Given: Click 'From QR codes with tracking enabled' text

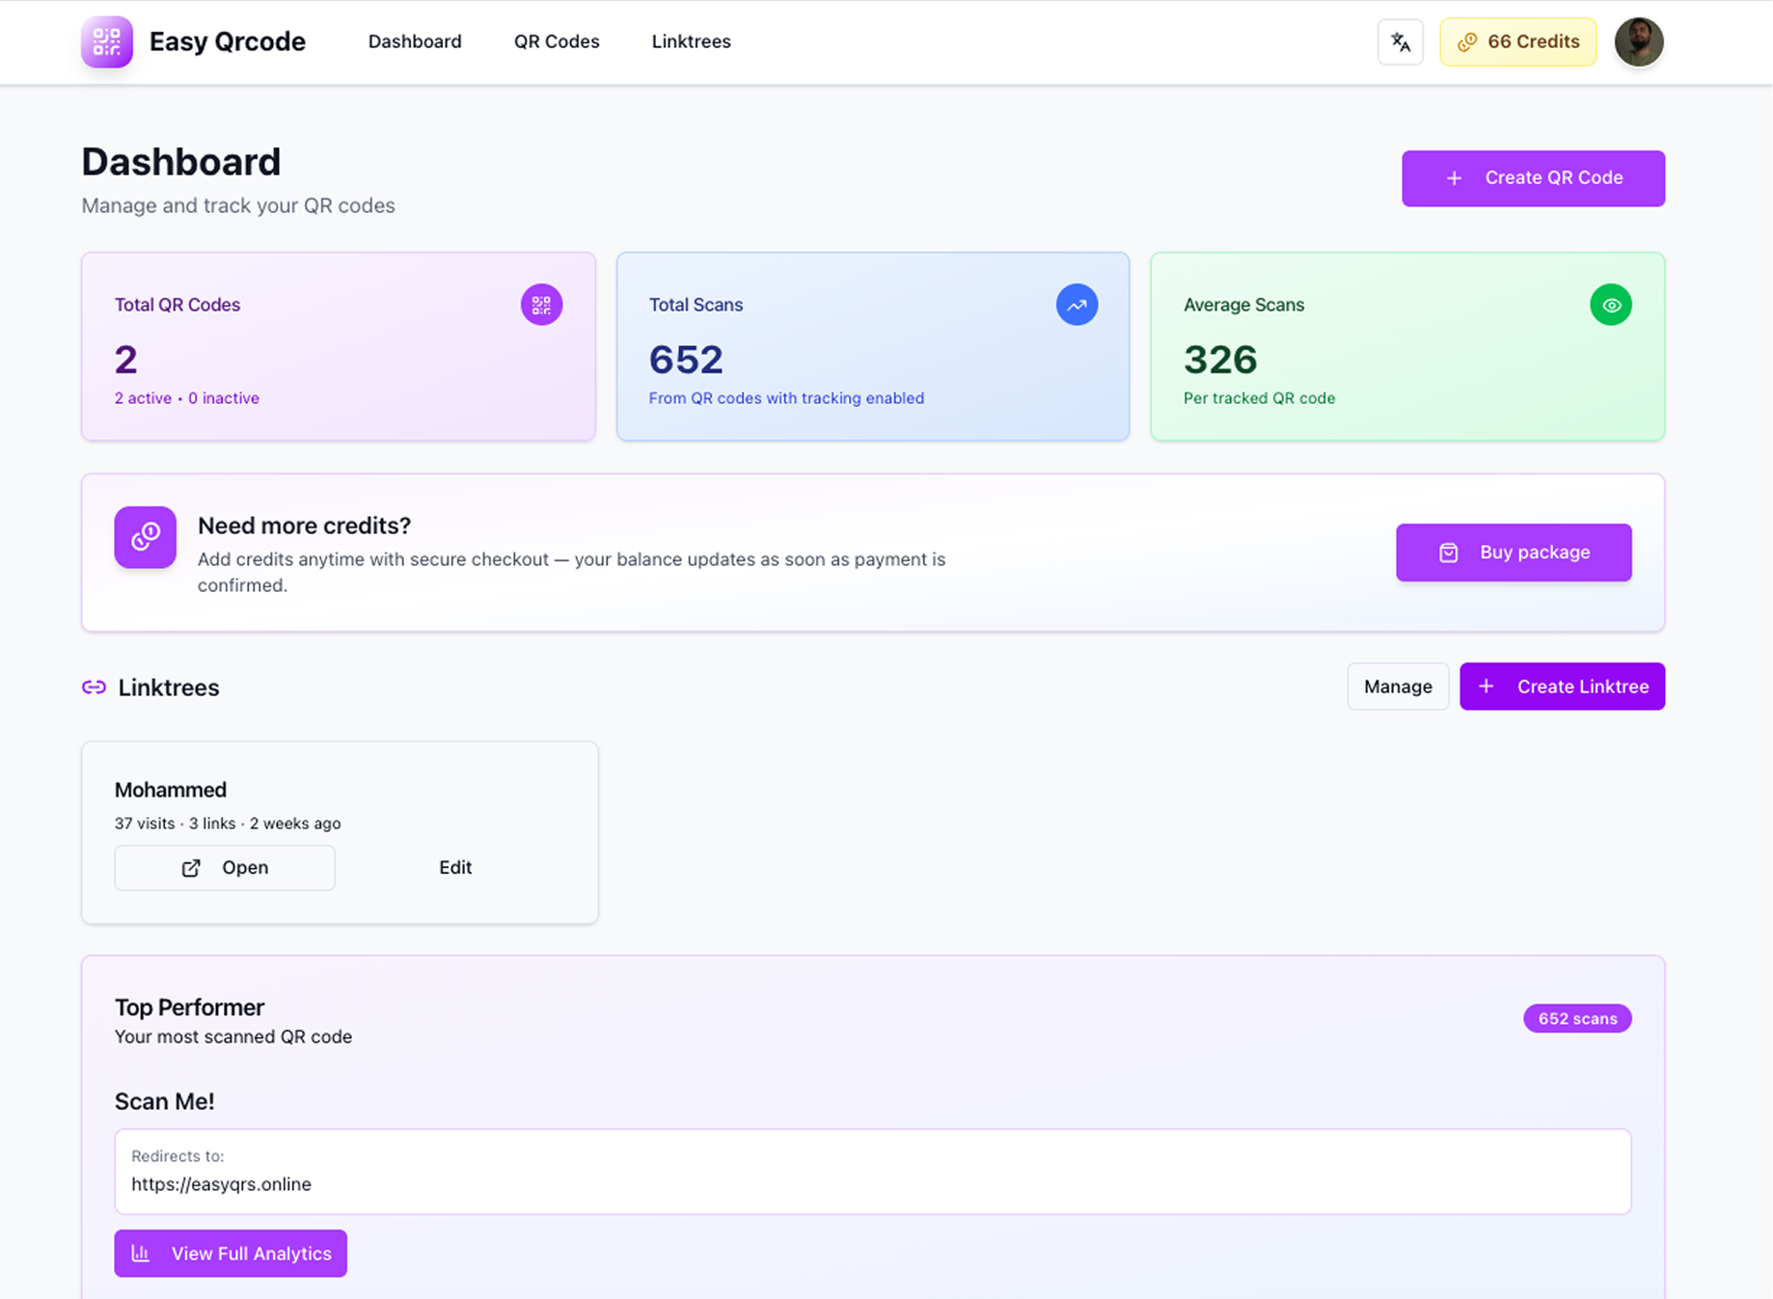Looking at the screenshot, I should click(x=786, y=398).
